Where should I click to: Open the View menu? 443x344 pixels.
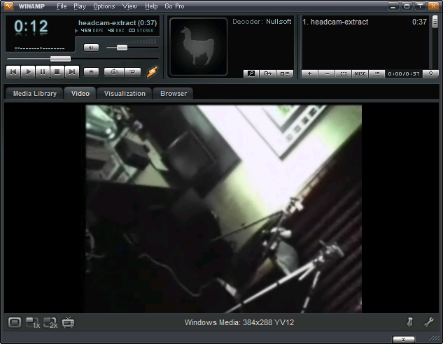129,6
